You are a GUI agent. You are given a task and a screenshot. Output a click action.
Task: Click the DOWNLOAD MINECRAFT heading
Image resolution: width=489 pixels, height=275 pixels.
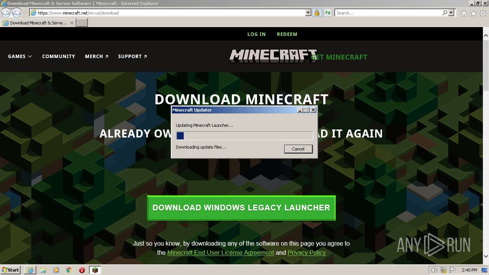[241, 99]
